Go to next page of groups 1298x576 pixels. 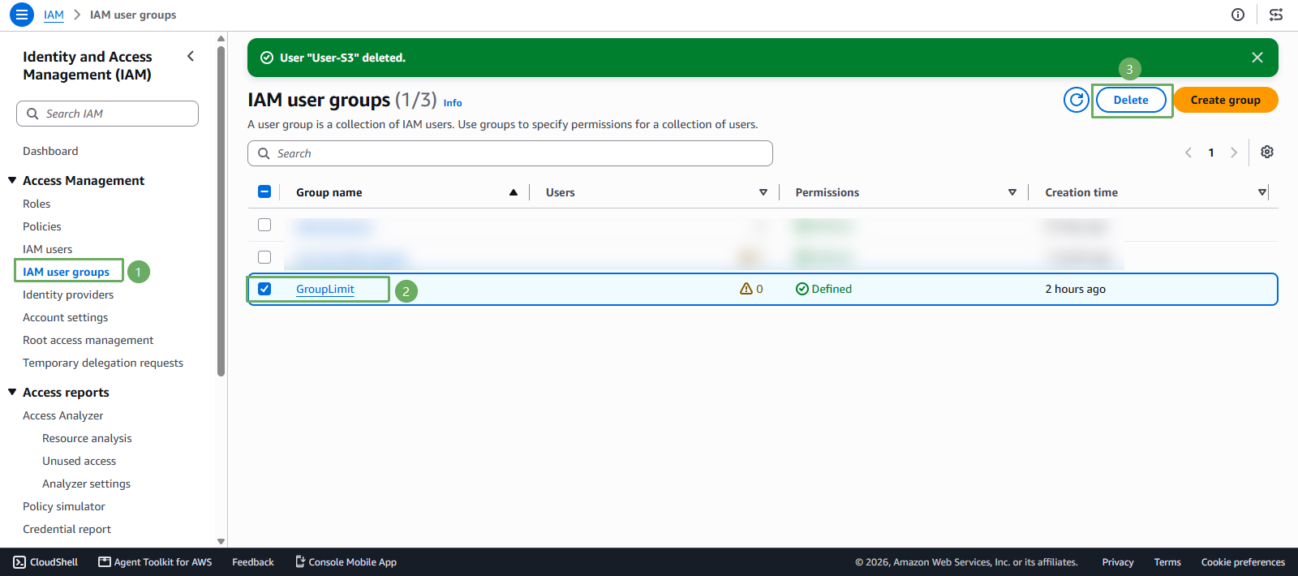point(1234,153)
